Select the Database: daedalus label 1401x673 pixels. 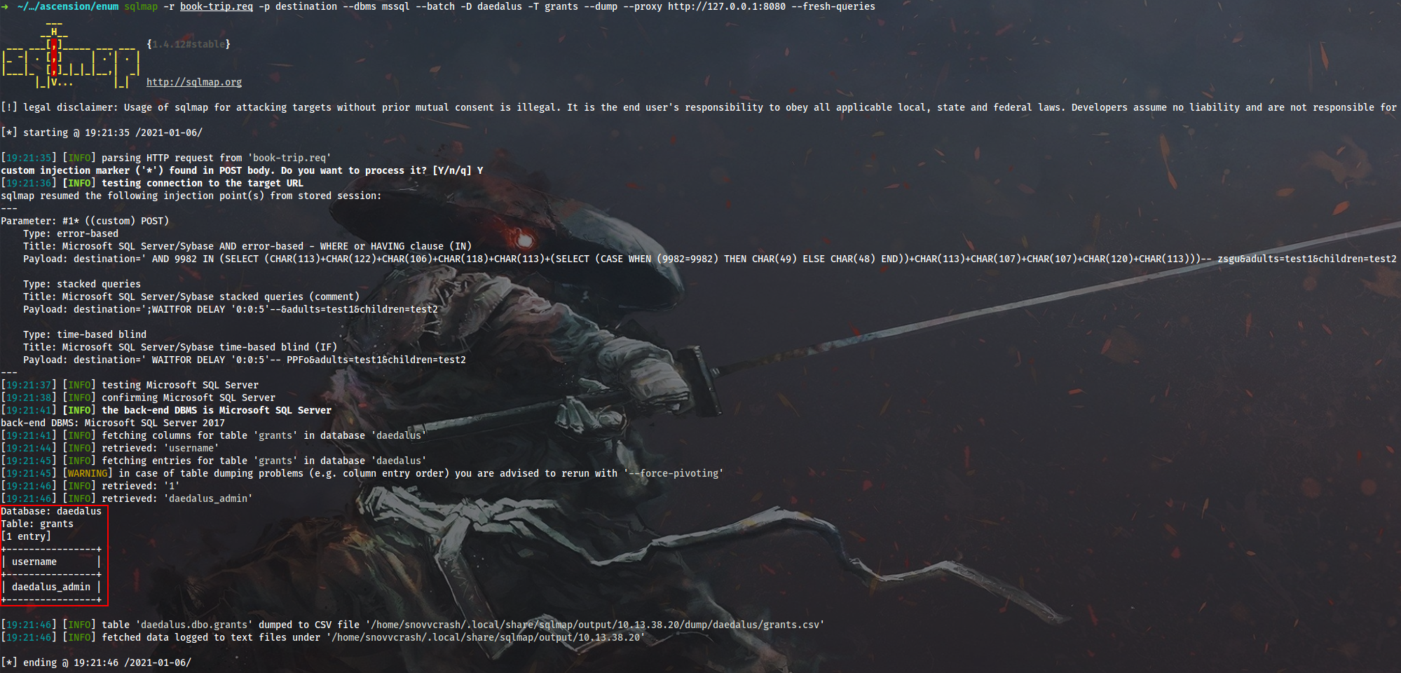50,511
